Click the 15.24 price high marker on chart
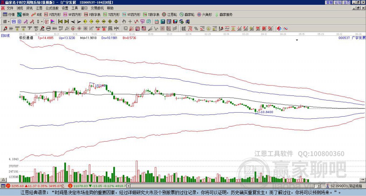The image size is (366, 196). 101,85
